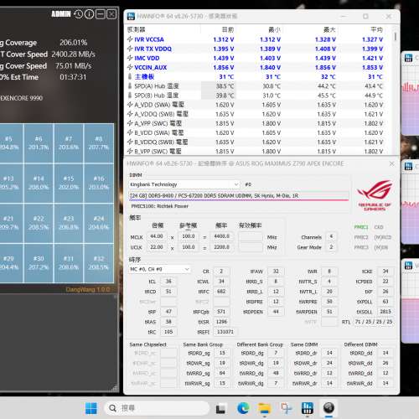Select the CKD tab
This screenshot has height=419, width=419.
click(x=379, y=227)
